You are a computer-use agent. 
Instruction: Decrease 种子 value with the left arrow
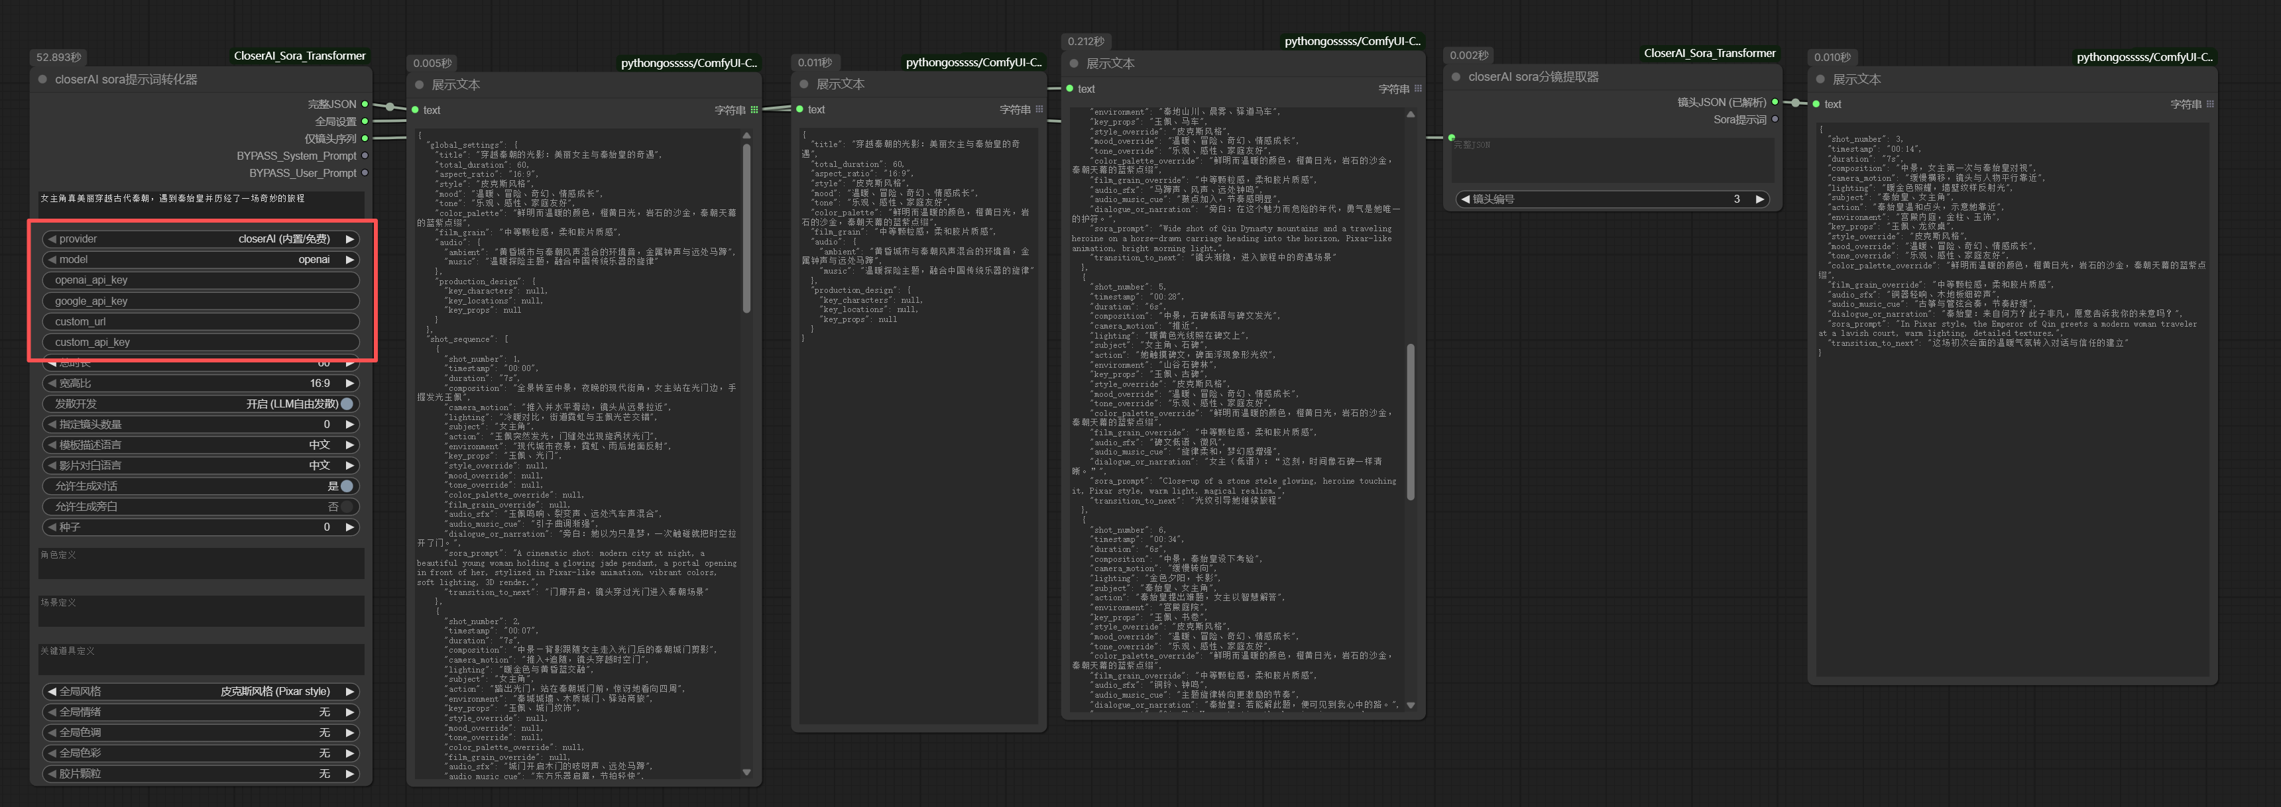(x=52, y=527)
